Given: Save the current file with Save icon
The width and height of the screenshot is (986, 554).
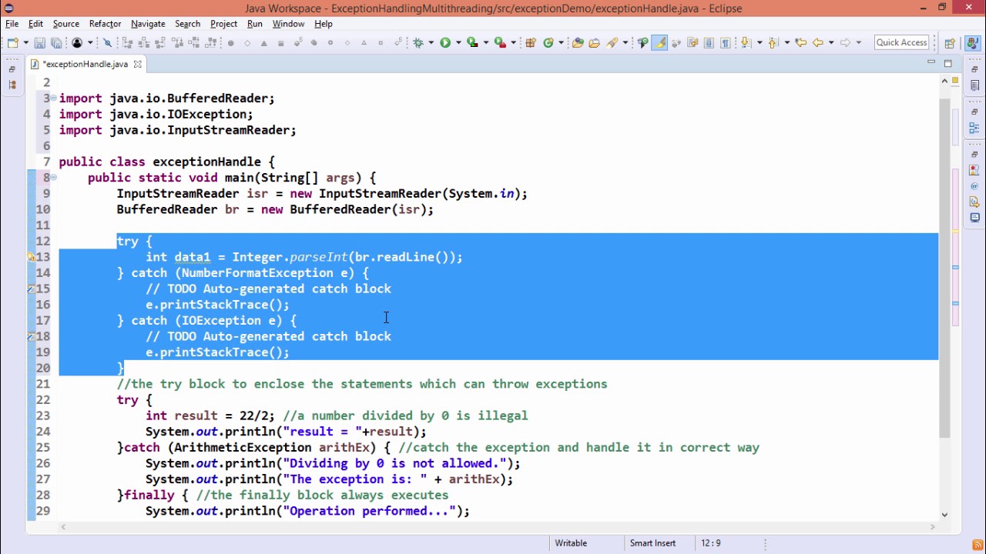Looking at the screenshot, I should click(x=39, y=43).
